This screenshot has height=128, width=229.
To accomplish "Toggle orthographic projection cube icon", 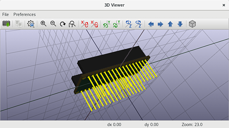I will (x=192, y=24).
